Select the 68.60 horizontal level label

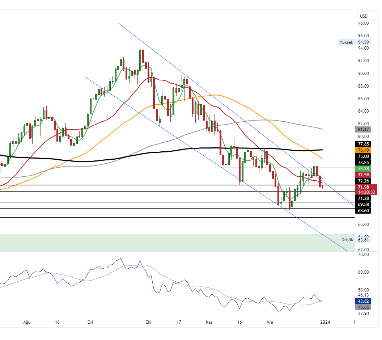pyautogui.click(x=363, y=210)
